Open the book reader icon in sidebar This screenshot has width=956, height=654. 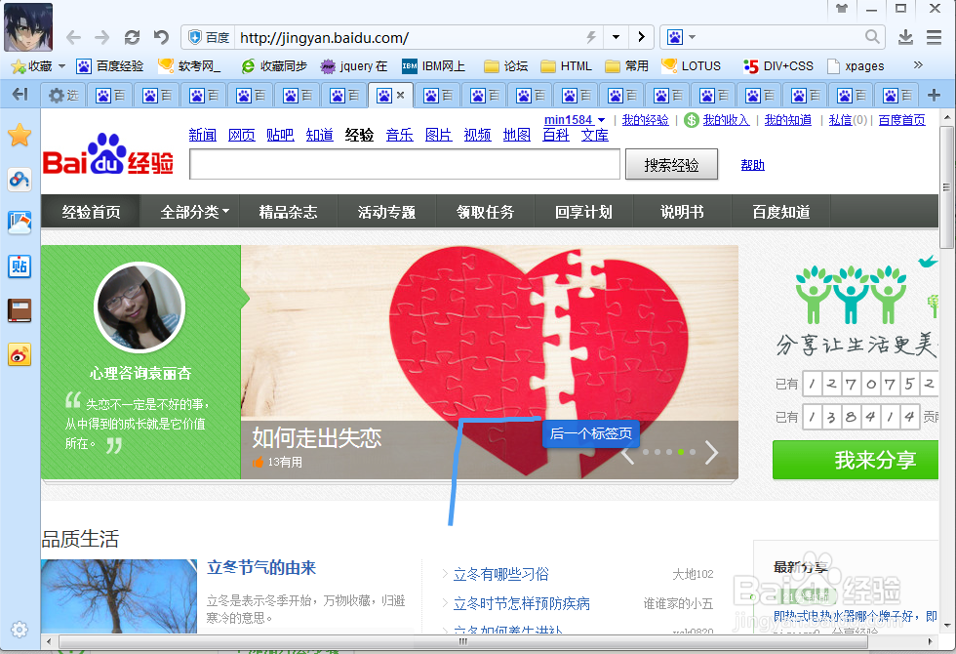click(20, 310)
